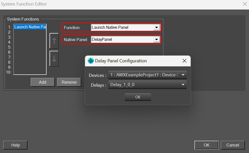Click the Launch Native Panel function field
Screen dimensions: 249x153
[x=122, y=28]
